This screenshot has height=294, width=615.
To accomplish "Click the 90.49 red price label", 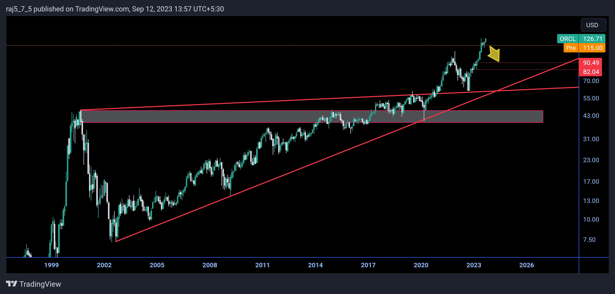I will (591, 63).
